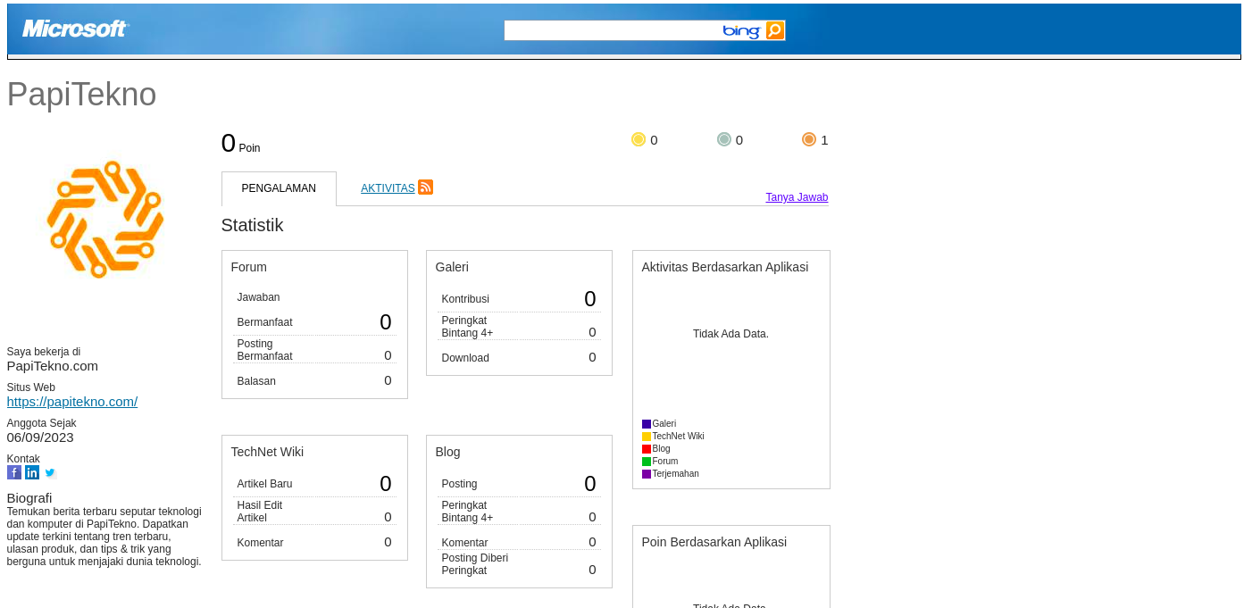Click the green Forum legend swatch
The height and width of the screenshot is (608, 1244).
tap(647, 462)
